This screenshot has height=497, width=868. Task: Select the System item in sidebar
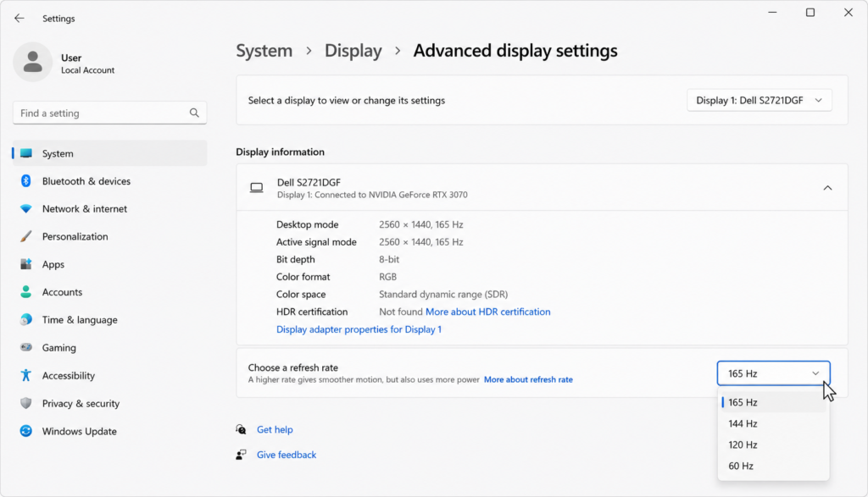[109, 153]
